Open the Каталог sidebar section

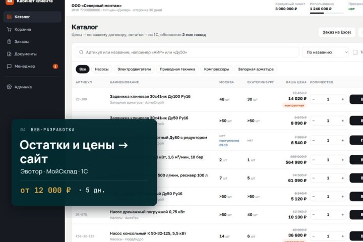click(x=32, y=17)
